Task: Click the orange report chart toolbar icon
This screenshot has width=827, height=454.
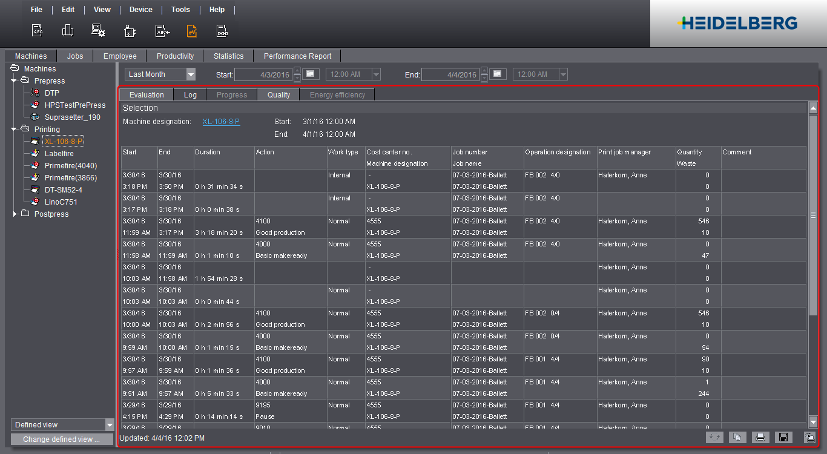Action: click(x=191, y=31)
